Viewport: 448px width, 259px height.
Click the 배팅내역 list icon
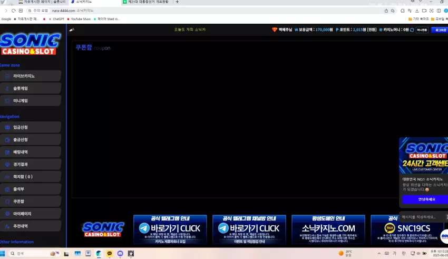click(x=7, y=152)
